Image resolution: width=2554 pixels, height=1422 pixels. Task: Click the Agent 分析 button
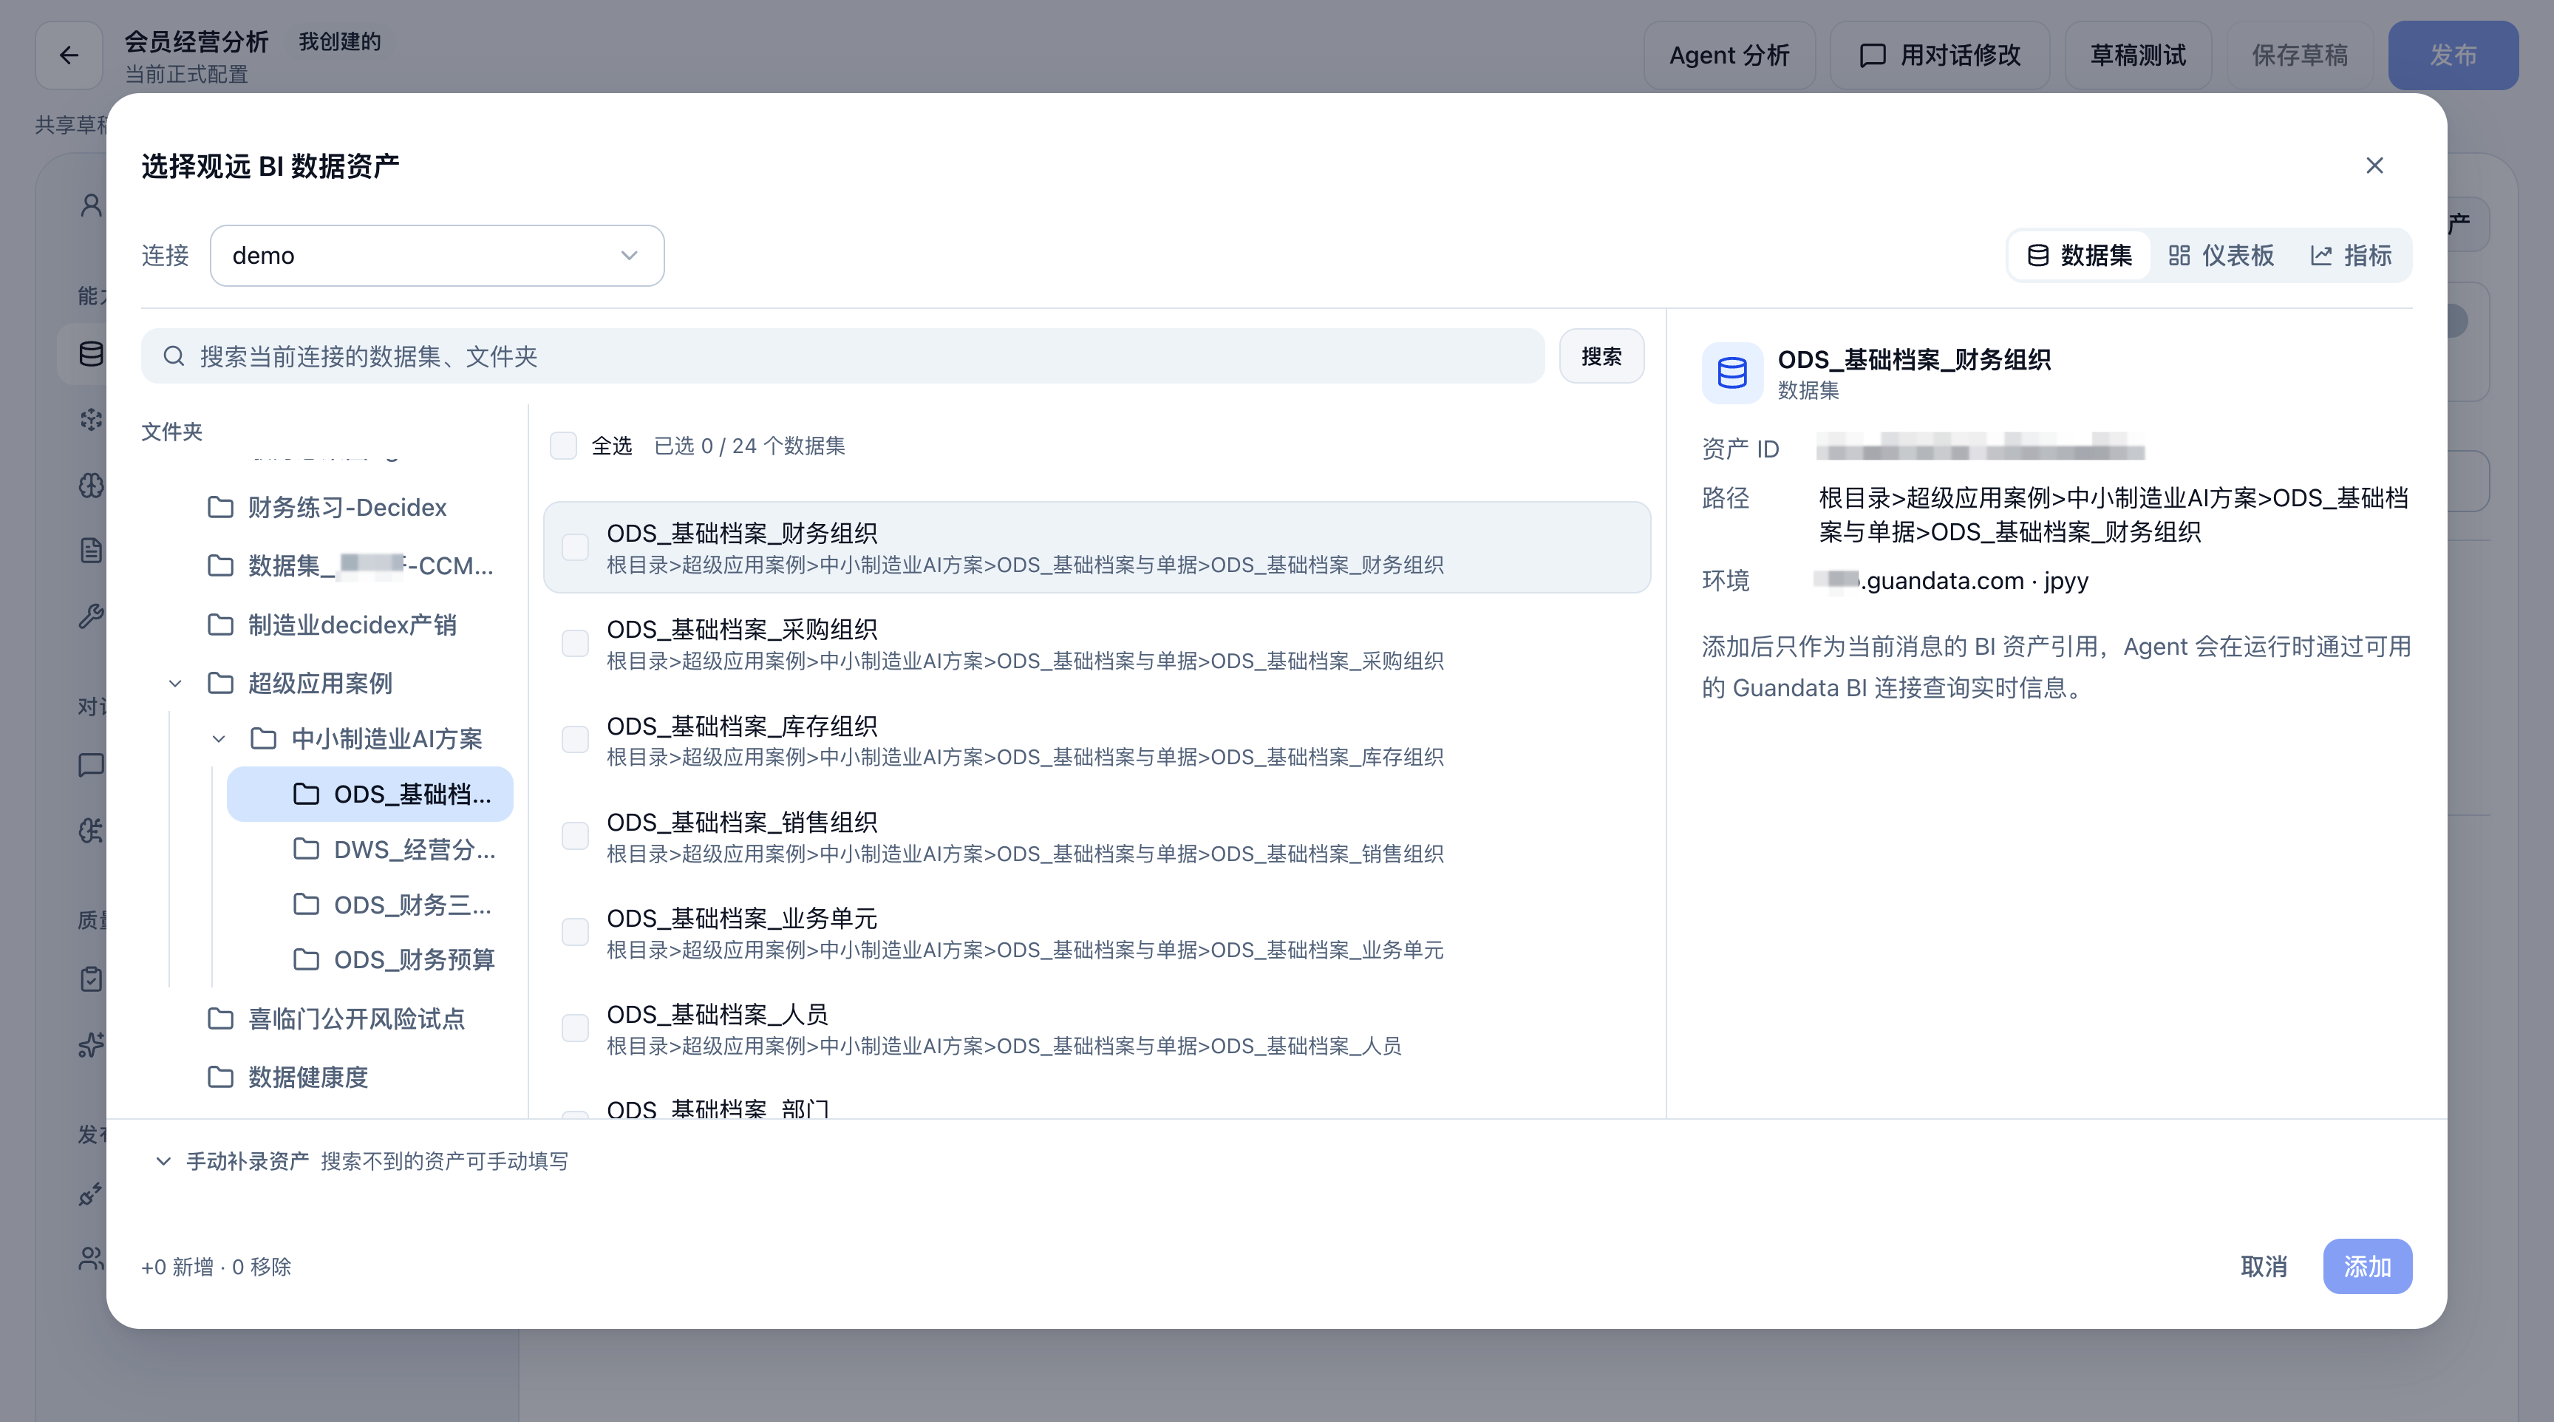point(1729,55)
